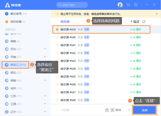Select the Jilin region
The width and height of the screenshot is (161, 116).
[x=13, y=88]
